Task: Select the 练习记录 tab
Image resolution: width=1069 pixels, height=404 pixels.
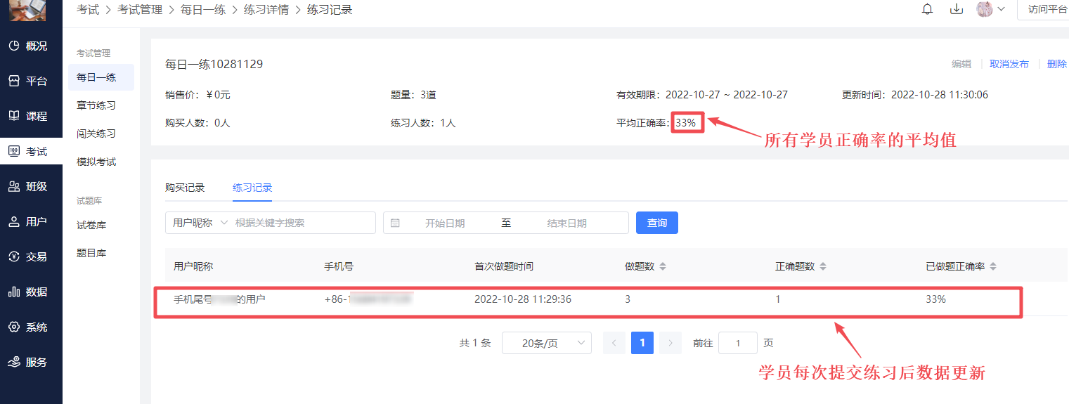Action: [252, 188]
